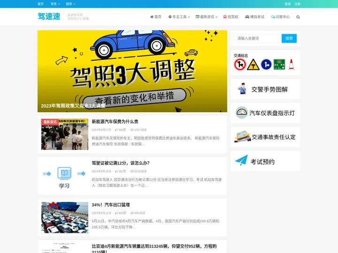Open 汽车仪表盘指示灯 sidebar link
The height and width of the screenshot is (253, 338).
pyautogui.click(x=265, y=113)
